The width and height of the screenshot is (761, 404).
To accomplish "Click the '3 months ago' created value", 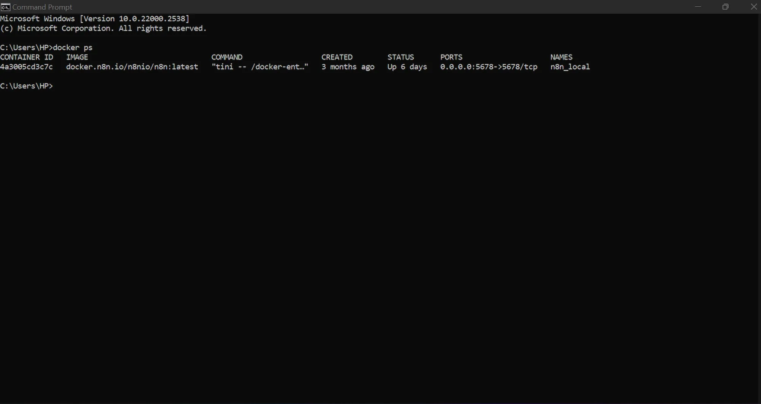I will tap(348, 67).
